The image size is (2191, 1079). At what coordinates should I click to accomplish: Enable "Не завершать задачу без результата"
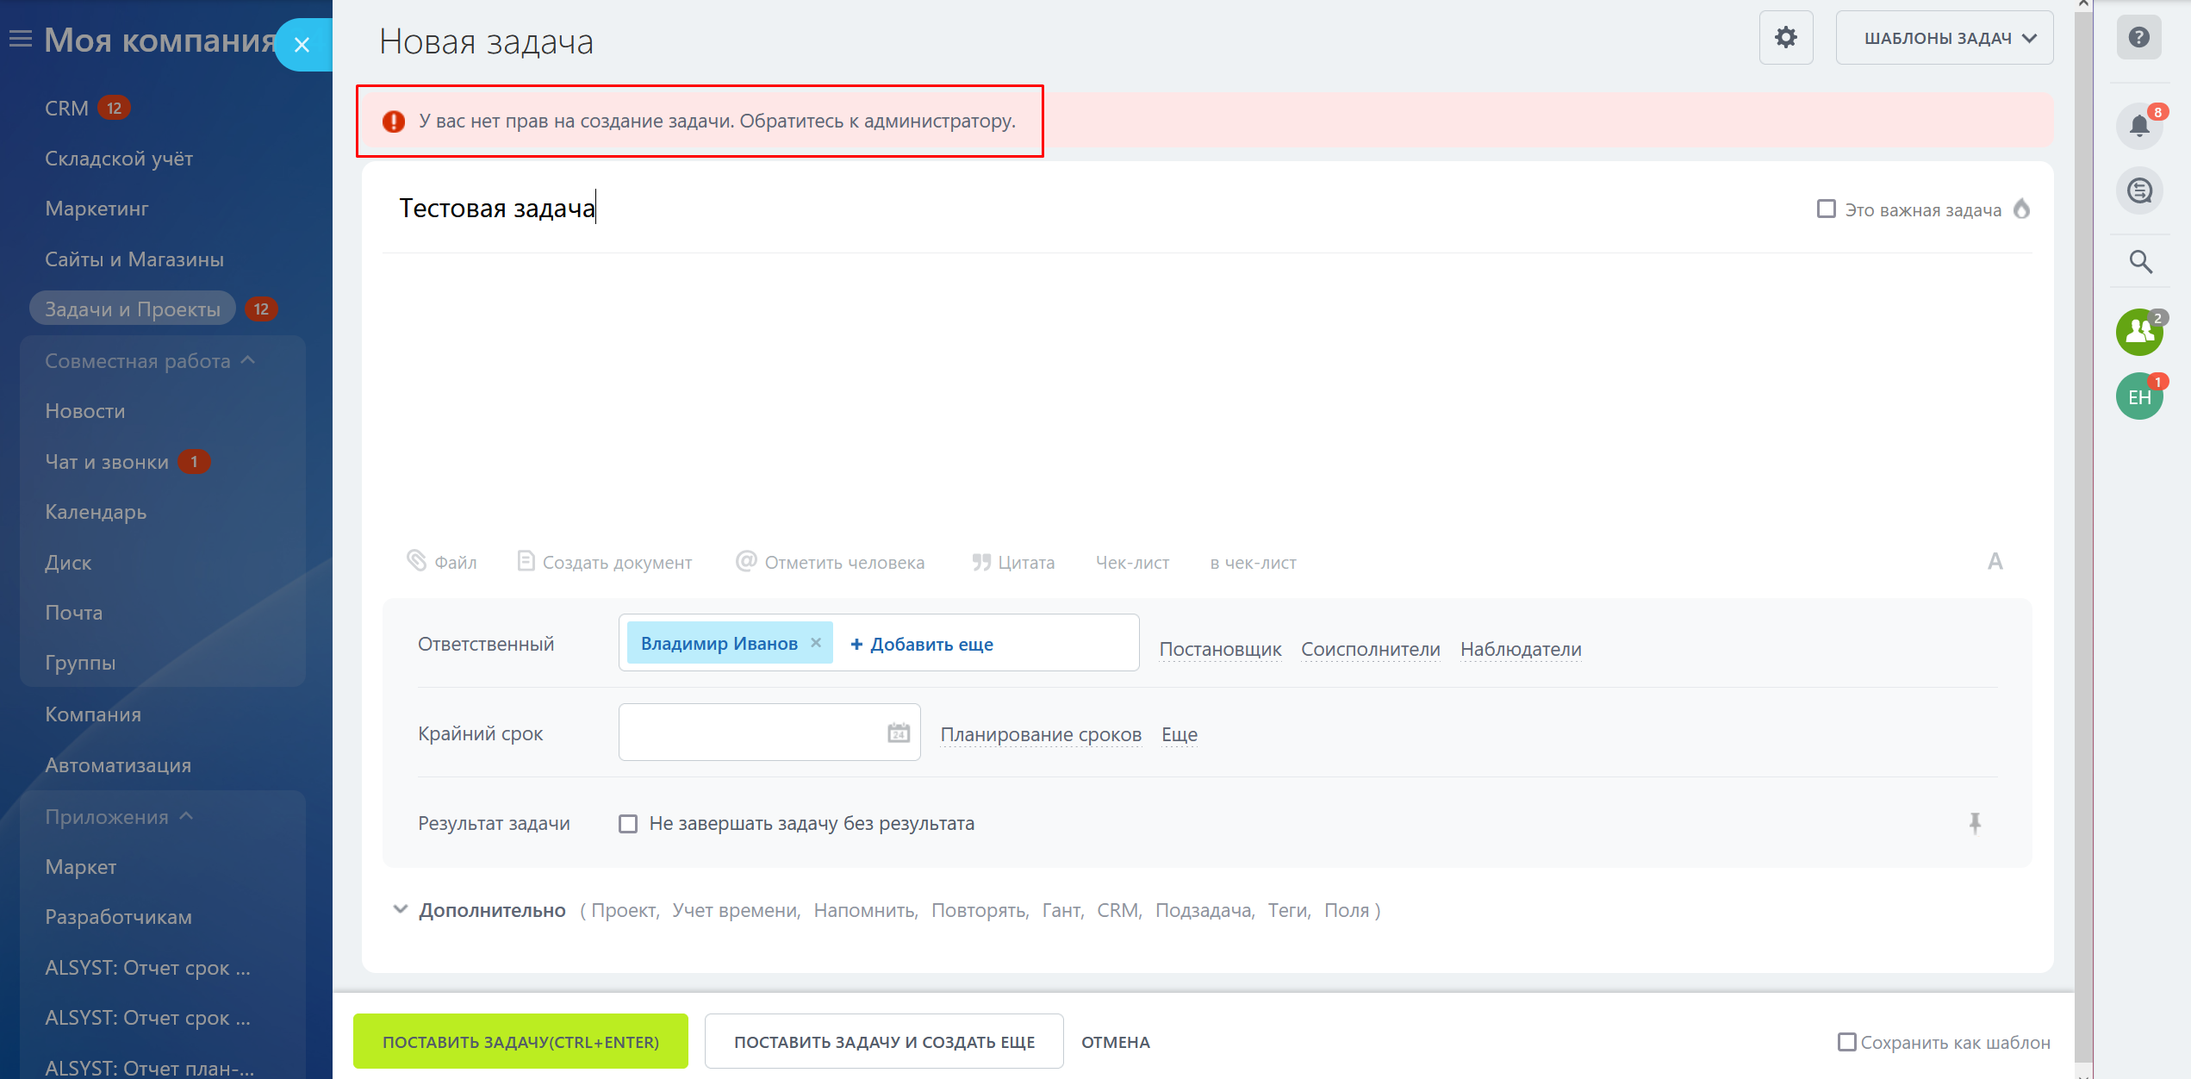[x=628, y=824]
